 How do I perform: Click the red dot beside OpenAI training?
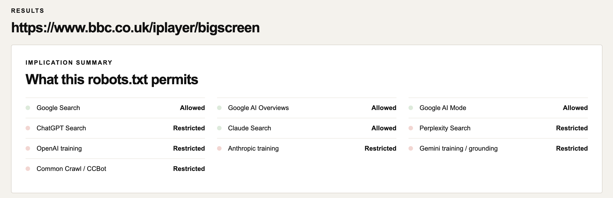[x=28, y=148]
